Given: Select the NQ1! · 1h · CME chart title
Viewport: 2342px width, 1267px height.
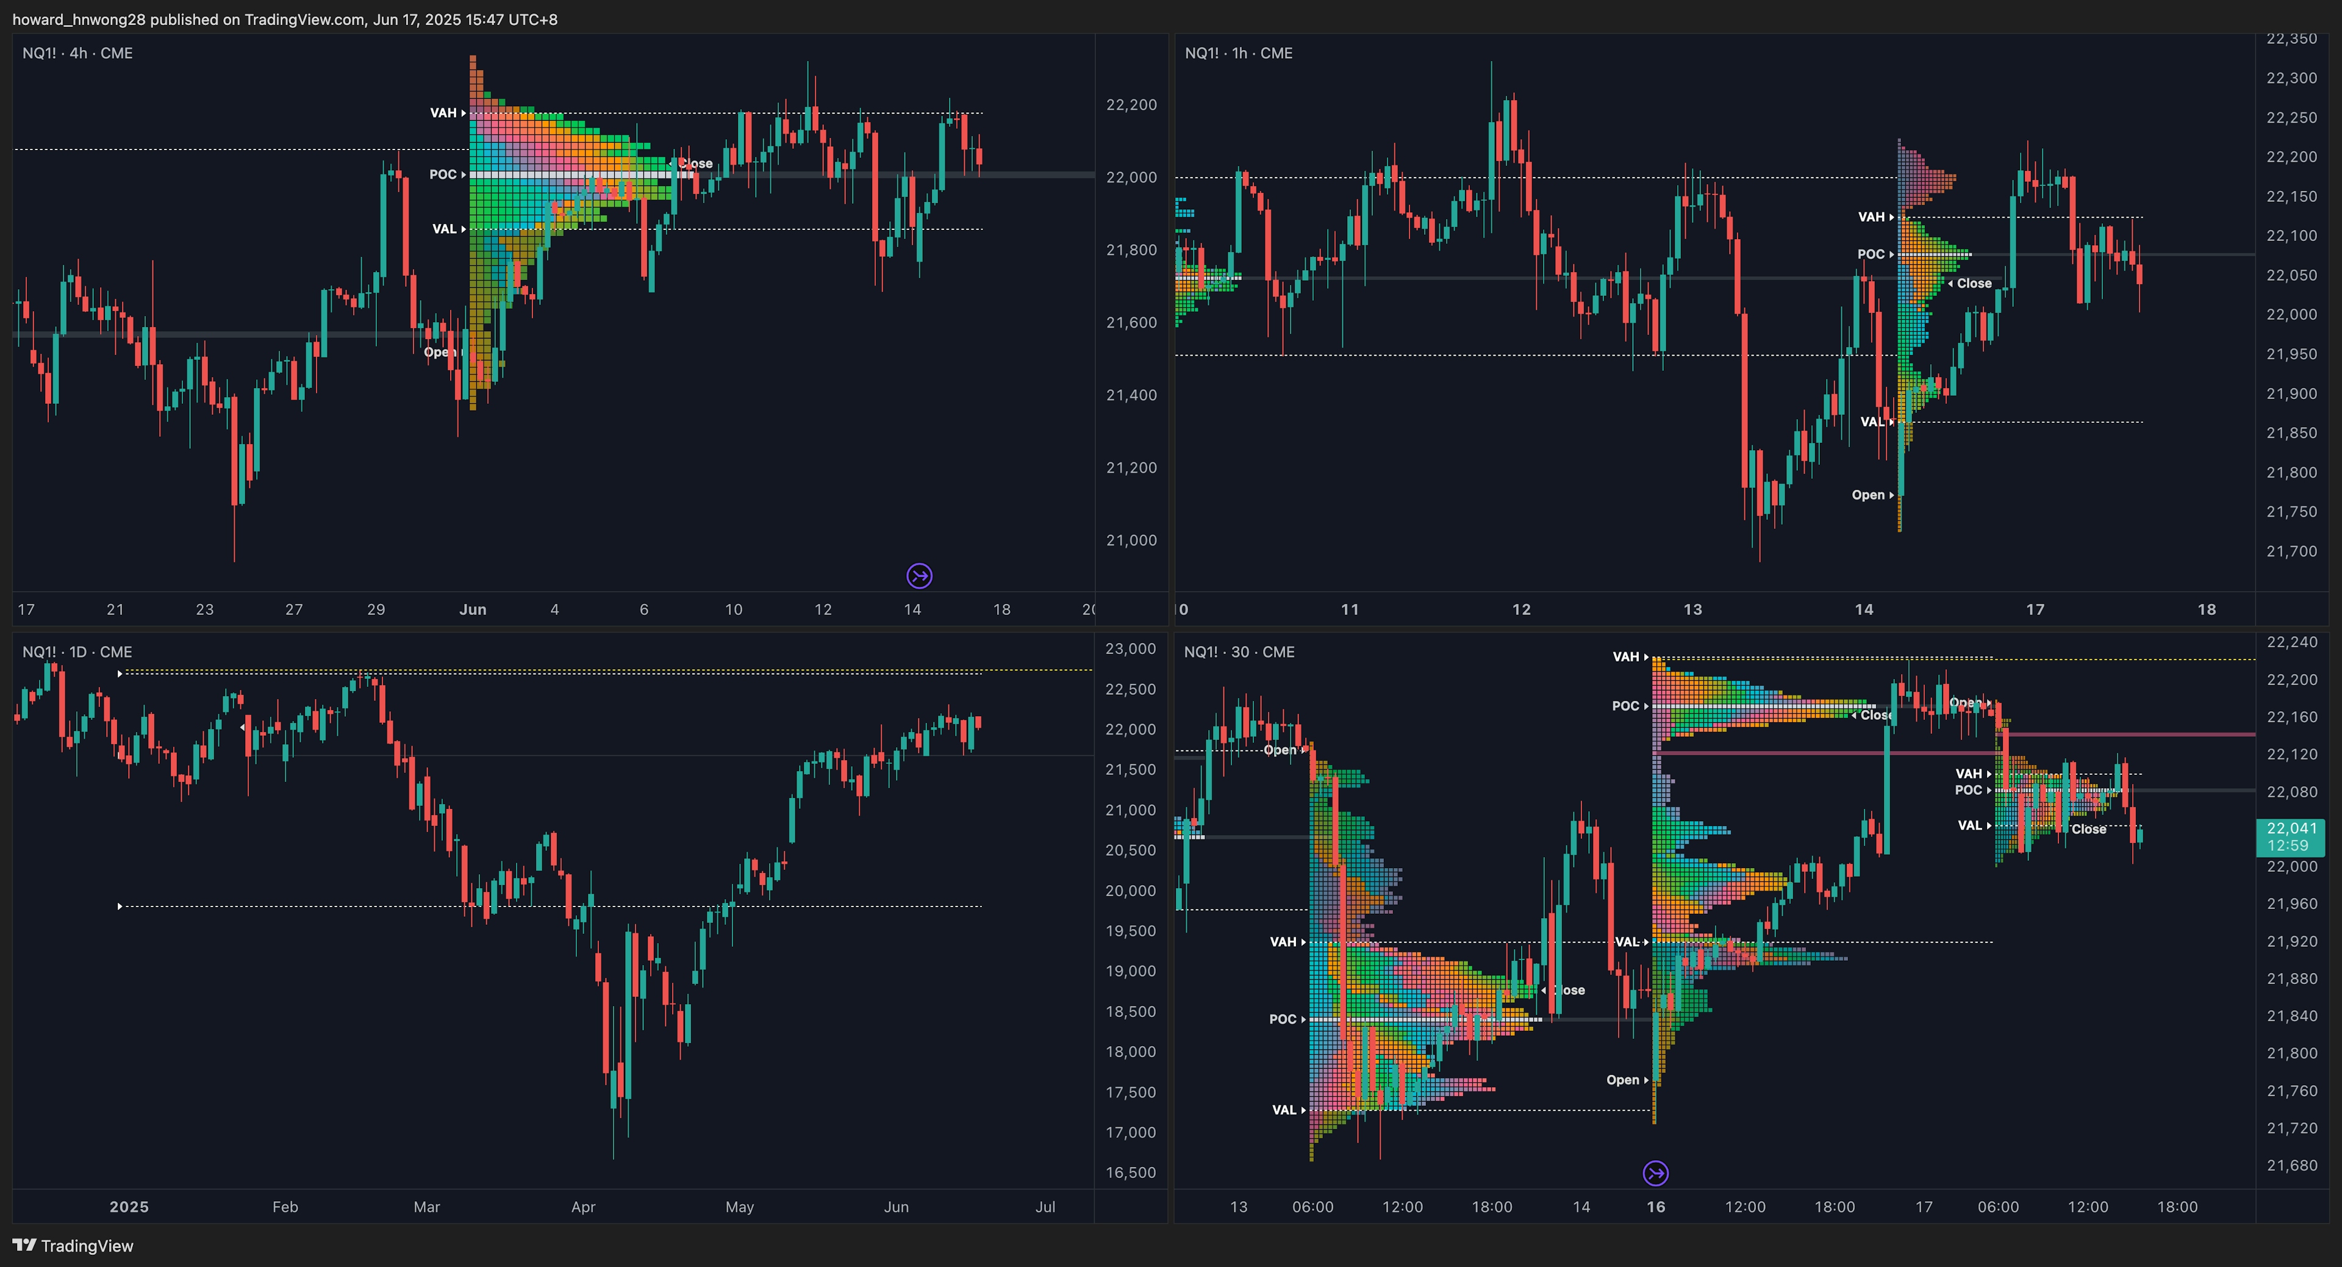Looking at the screenshot, I should click(x=1238, y=54).
